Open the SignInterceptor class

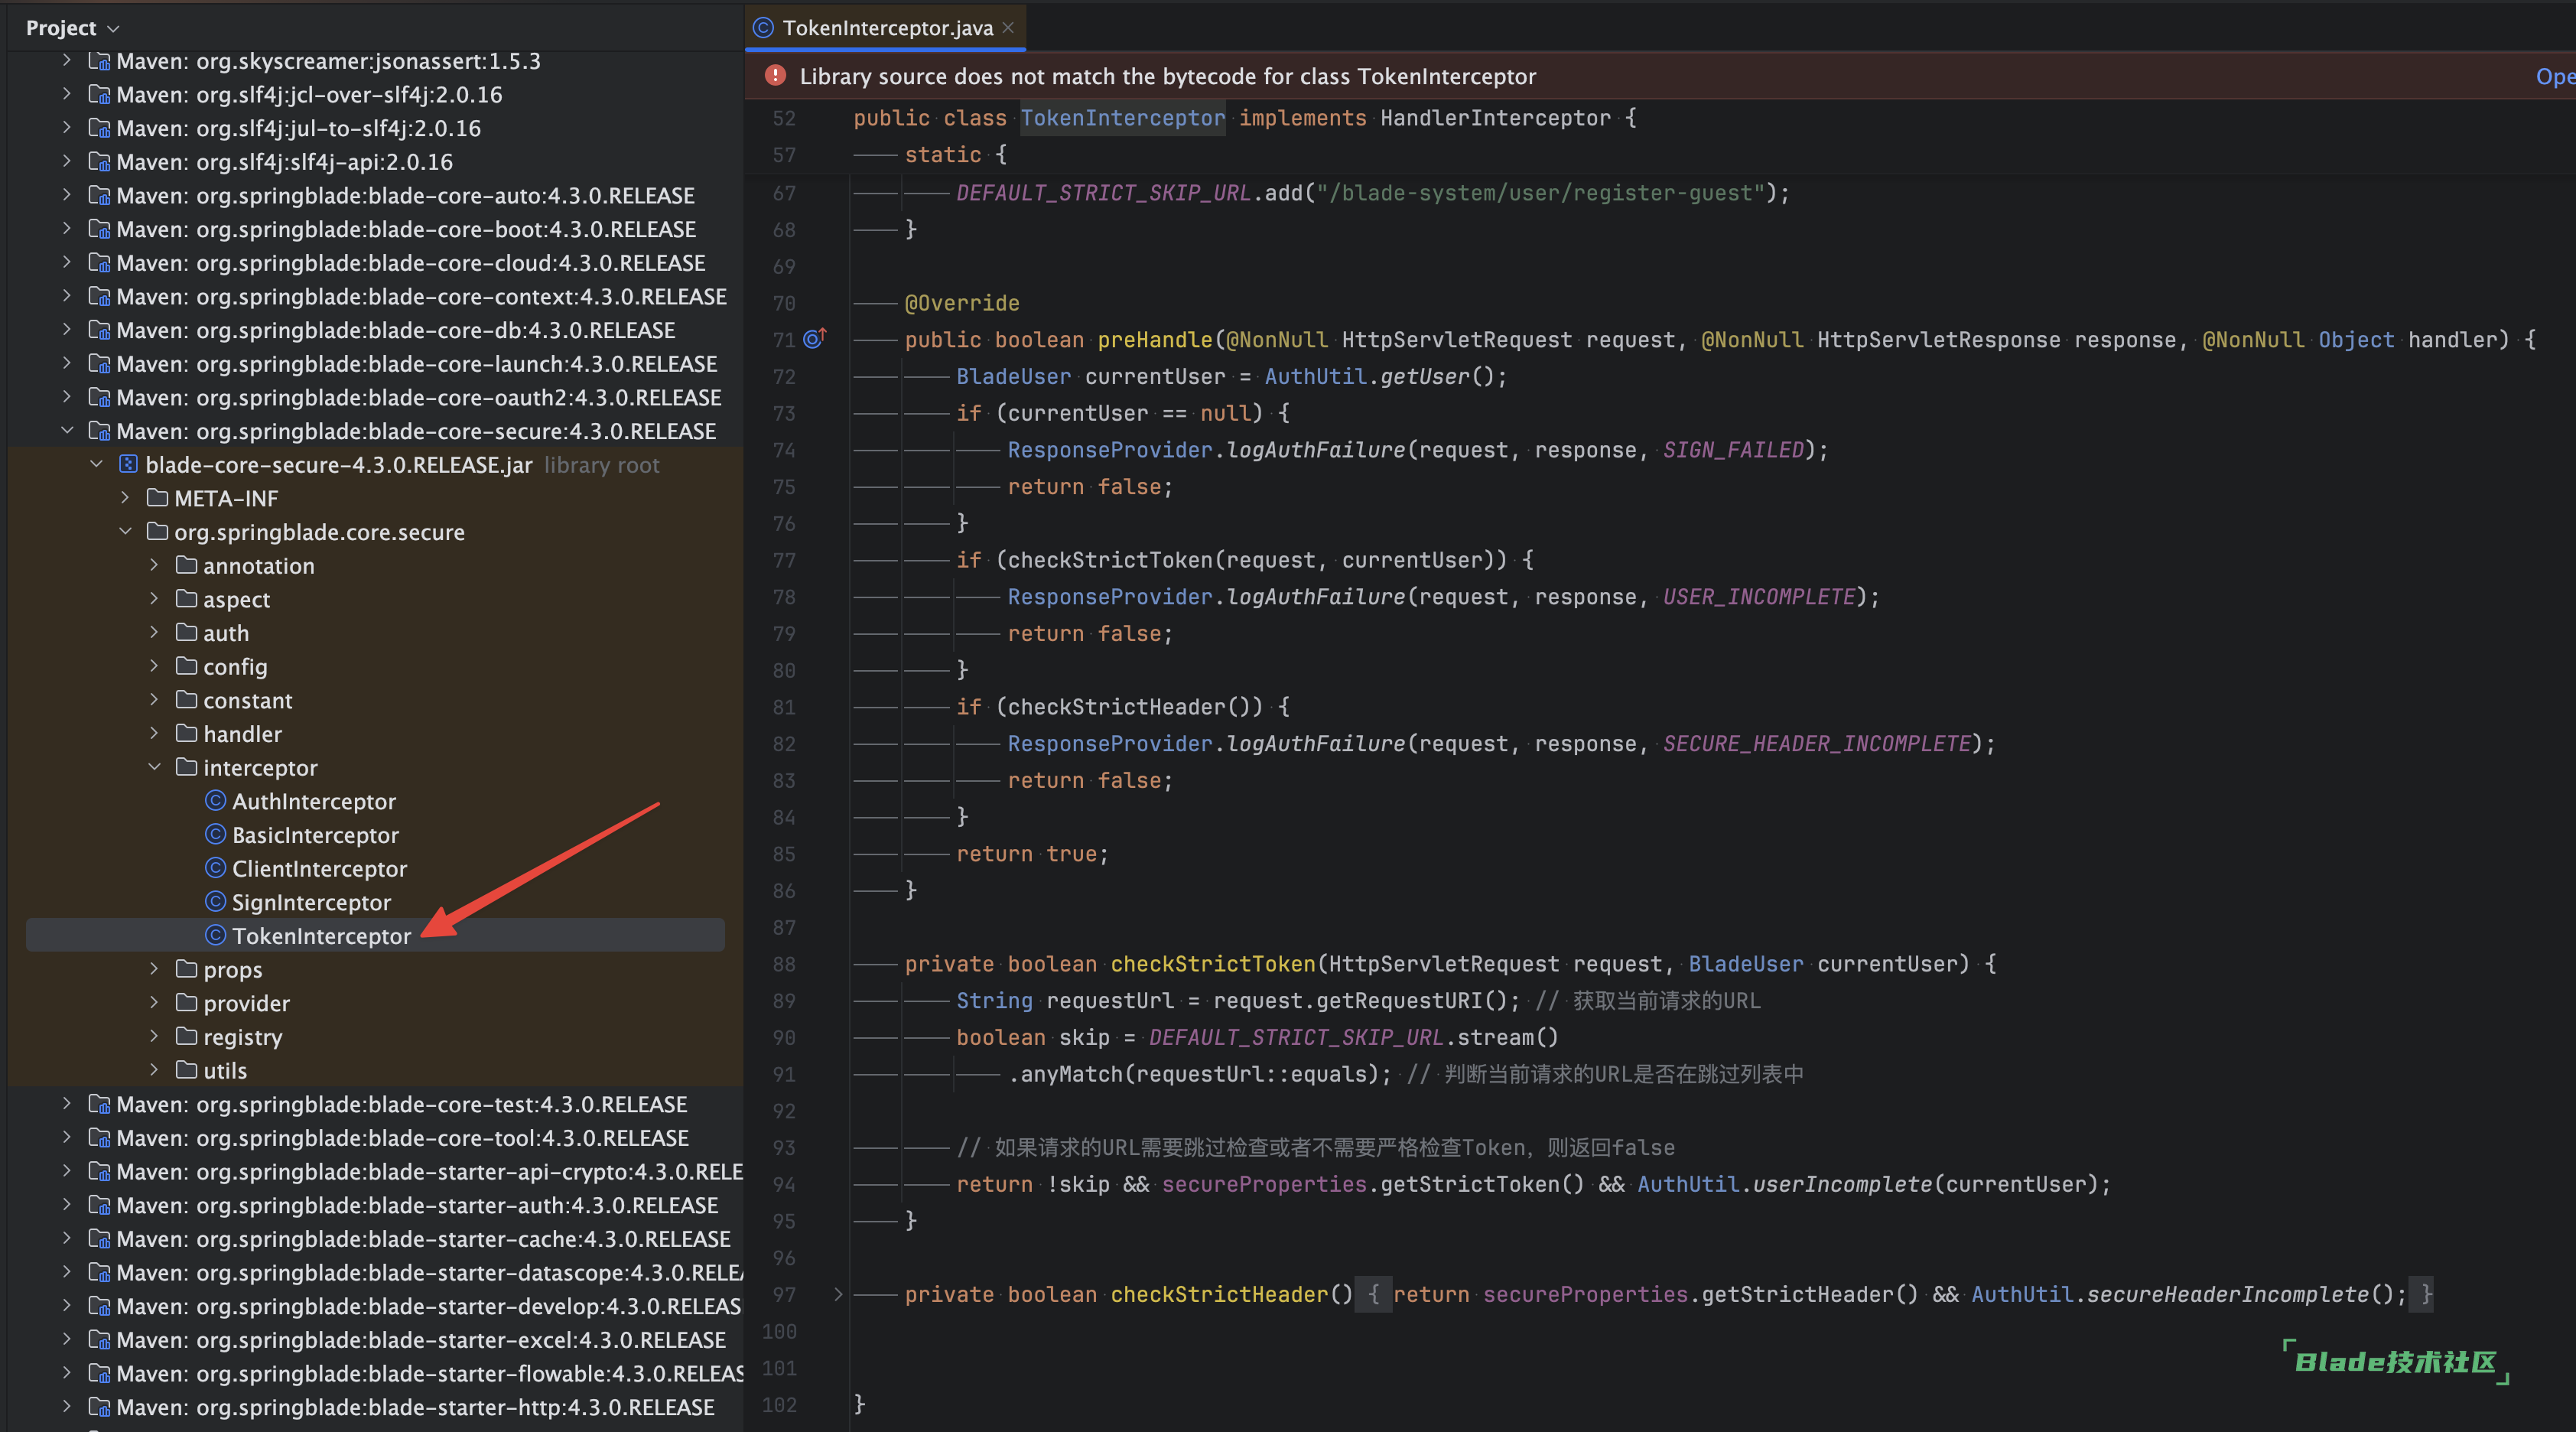(x=311, y=902)
